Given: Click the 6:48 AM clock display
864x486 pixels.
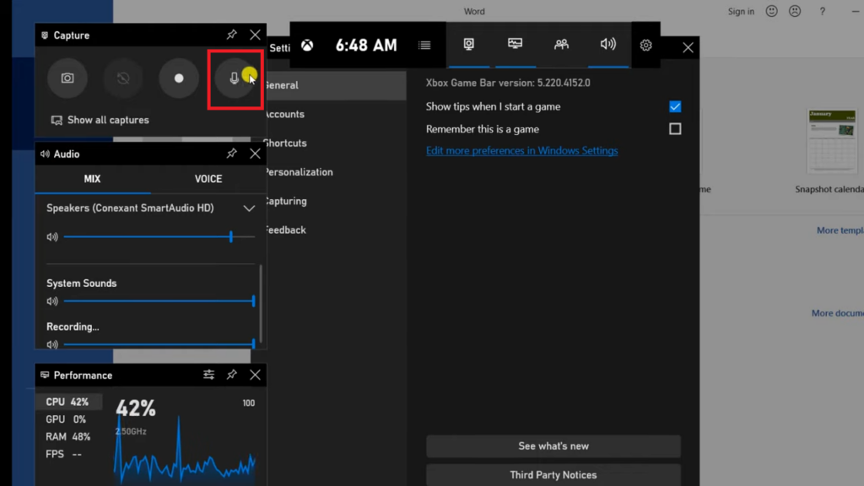Looking at the screenshot, I should tap(366, 46).
